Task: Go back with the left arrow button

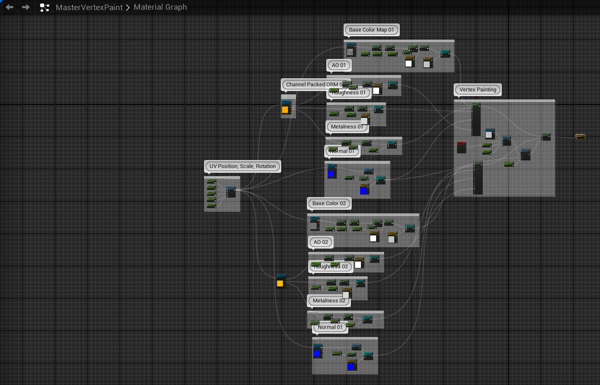Action: tap(9, 7)
